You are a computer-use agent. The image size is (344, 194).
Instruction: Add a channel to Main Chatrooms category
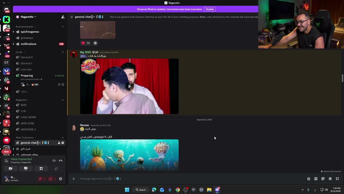(x=63, y=138)
